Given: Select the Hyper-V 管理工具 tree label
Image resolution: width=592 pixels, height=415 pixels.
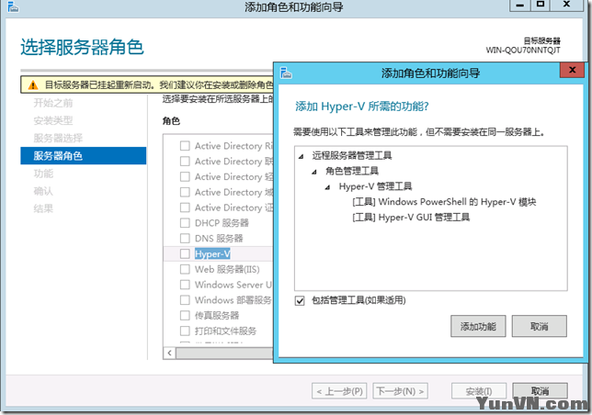Looking at the screenshot, I should click(375, 186).
